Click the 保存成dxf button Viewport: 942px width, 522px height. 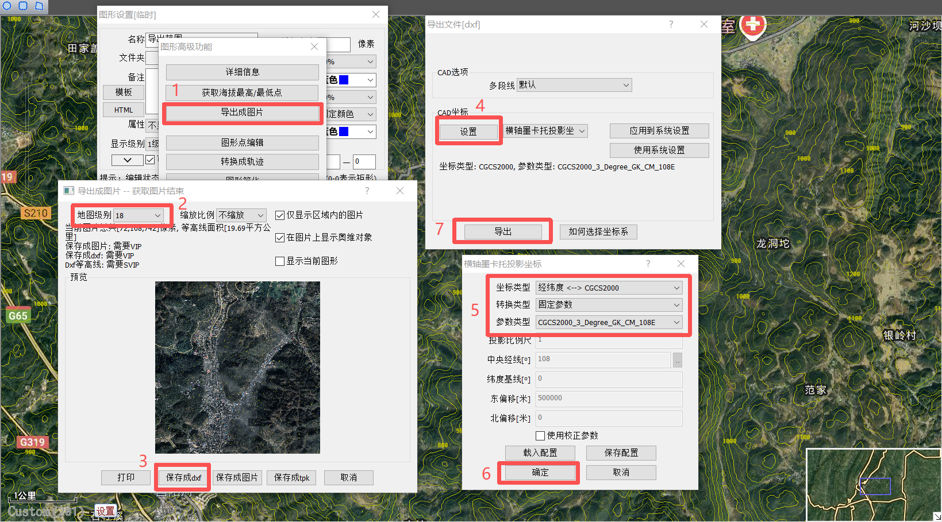click(183, 478)
